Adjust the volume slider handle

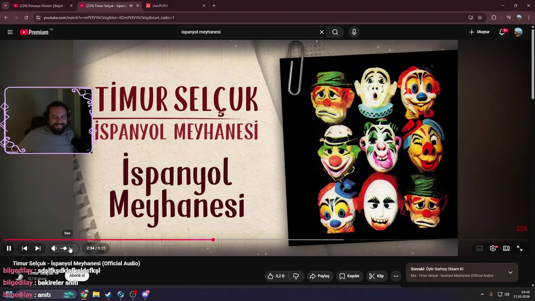pyautogui.click(x=65, y=248)
